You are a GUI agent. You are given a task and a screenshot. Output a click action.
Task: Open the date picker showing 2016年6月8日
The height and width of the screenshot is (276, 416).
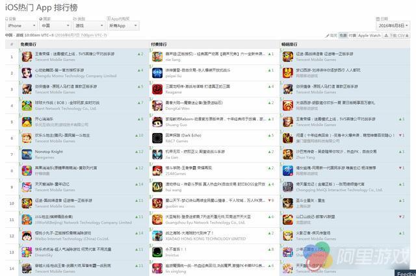393,25
